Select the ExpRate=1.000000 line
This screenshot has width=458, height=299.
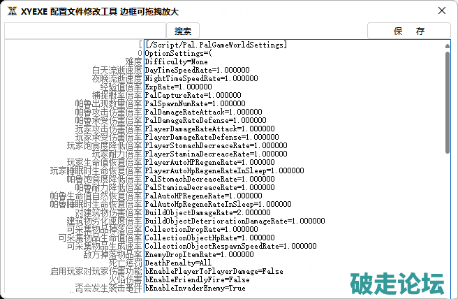(177, 87)
